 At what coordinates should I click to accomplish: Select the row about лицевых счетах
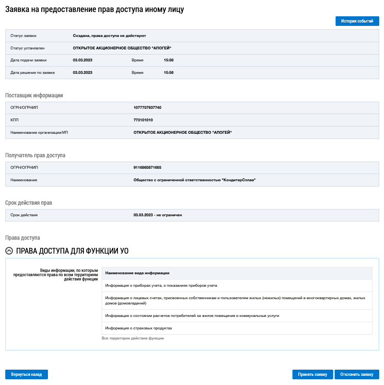click(x=237, y=301)
